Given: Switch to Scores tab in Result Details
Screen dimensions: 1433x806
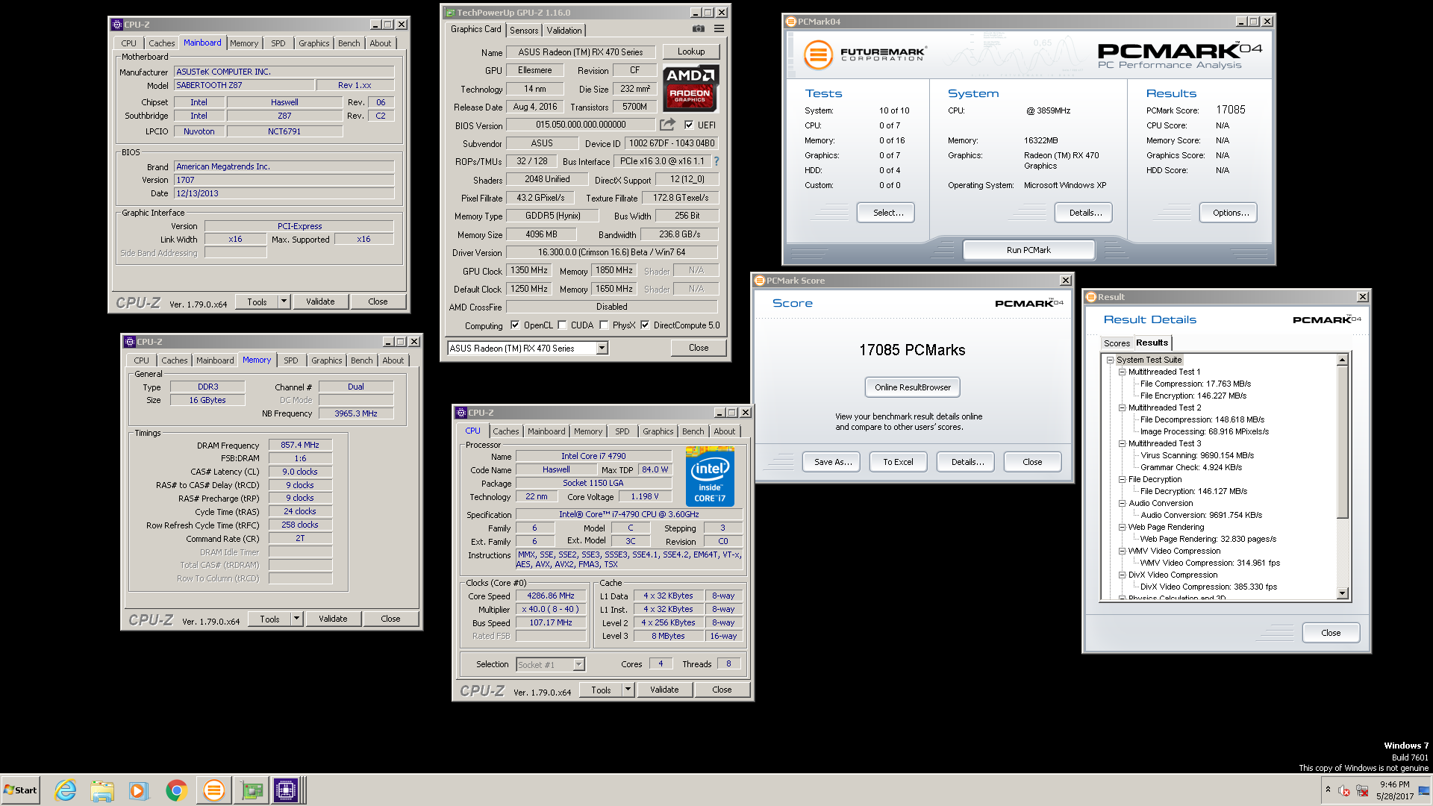Looking at the screenshot, I should (x=1117, y=343).
